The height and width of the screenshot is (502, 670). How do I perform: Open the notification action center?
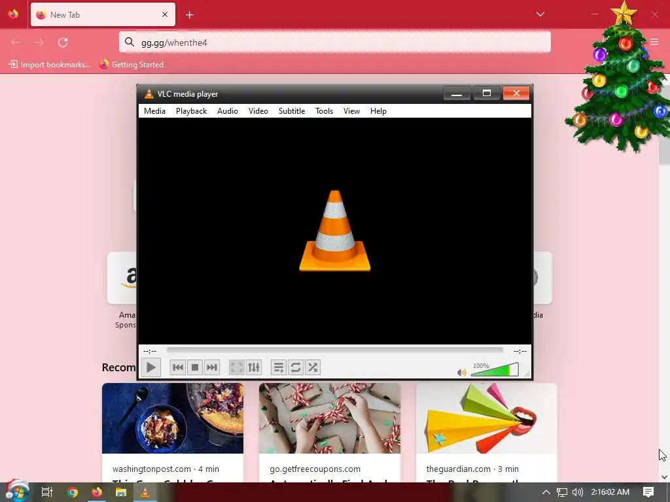click(x=648, y=492)
